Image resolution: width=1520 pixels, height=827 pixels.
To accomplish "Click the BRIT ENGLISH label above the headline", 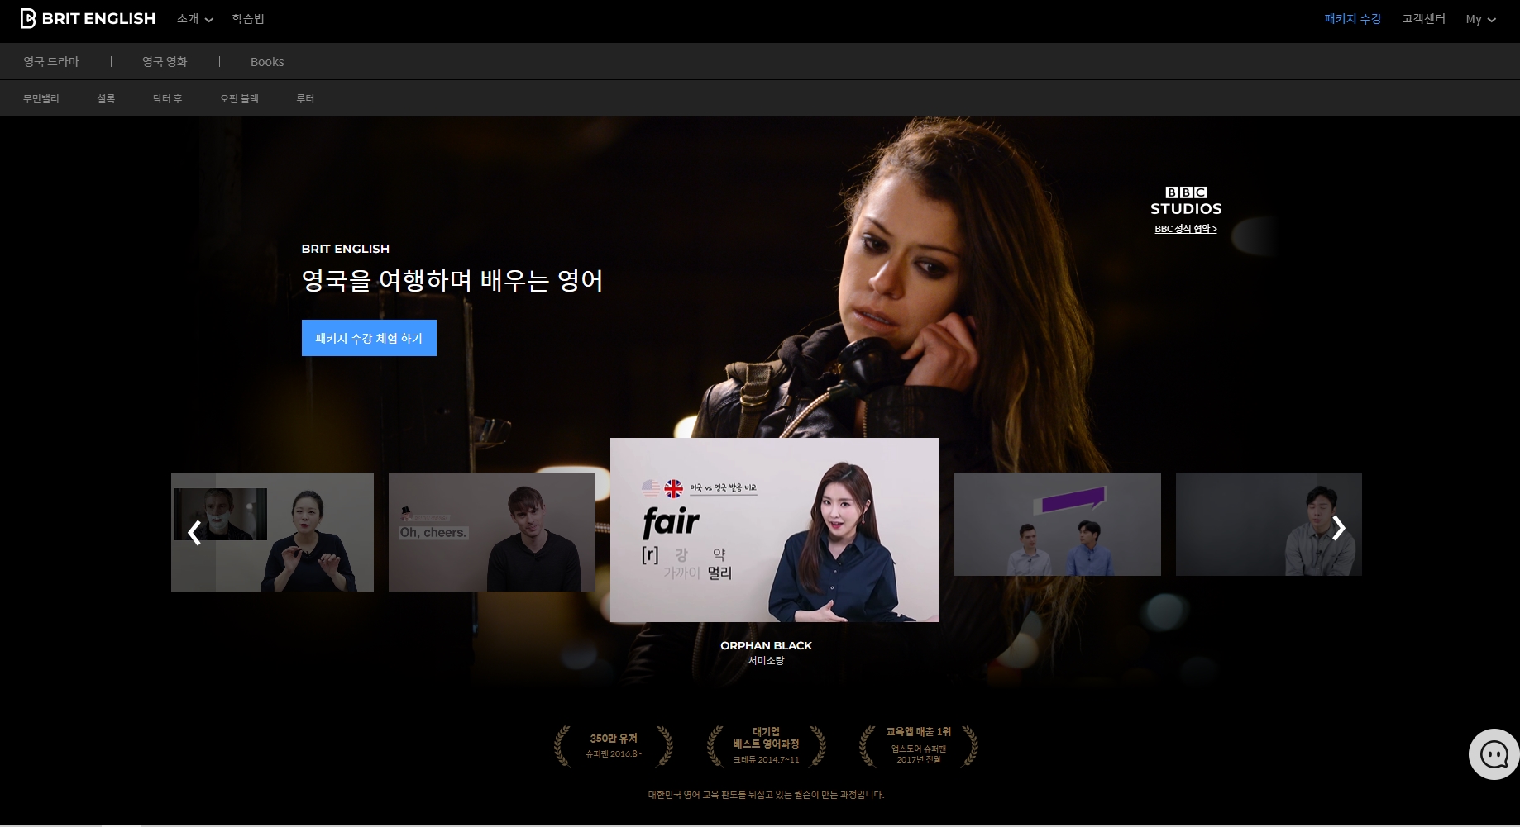I will click(345, 249).
